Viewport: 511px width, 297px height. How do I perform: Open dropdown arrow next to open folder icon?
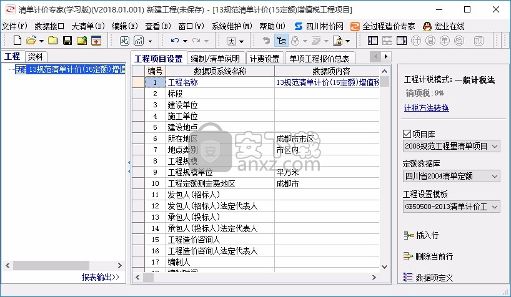click(41, 41)
